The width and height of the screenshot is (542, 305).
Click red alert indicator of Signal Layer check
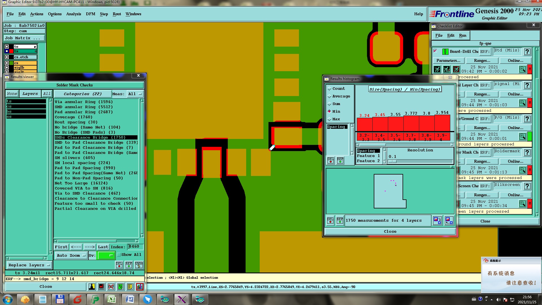click(530, 103)
